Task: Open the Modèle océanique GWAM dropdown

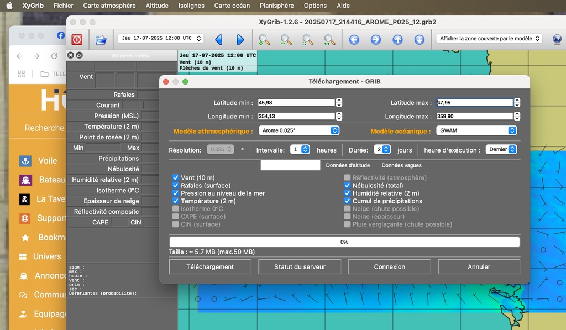Action: [476, 130]
